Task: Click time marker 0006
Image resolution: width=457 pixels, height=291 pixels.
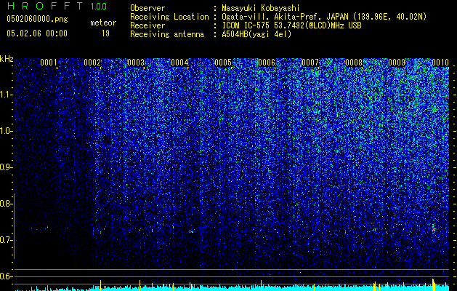Action: point(267,63)
